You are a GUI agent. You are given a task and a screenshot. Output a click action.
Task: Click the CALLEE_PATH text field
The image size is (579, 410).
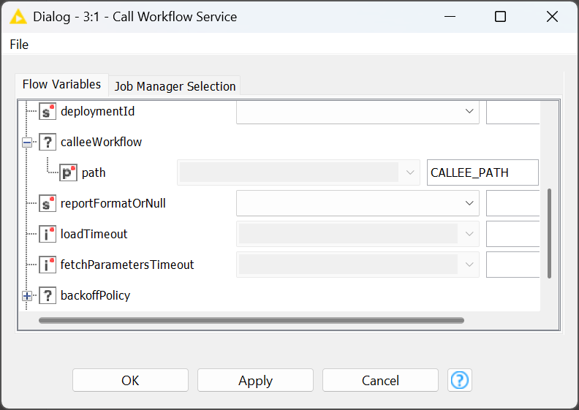(x=482, y=173)
